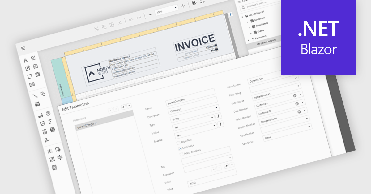Select the Line tool
This screenshot has height=194, width=371.
[x=35, y=96]
